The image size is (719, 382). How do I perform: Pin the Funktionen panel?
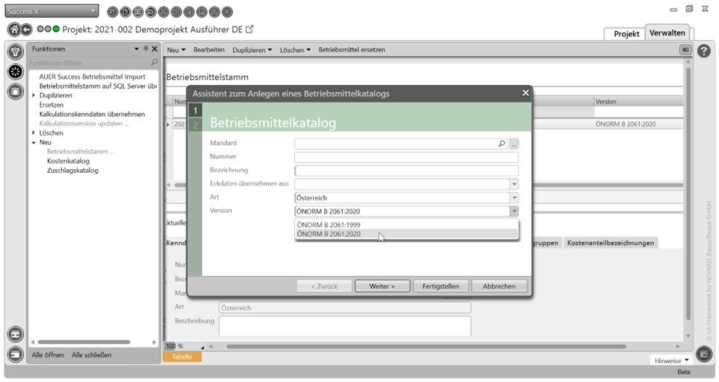point(146,49)
